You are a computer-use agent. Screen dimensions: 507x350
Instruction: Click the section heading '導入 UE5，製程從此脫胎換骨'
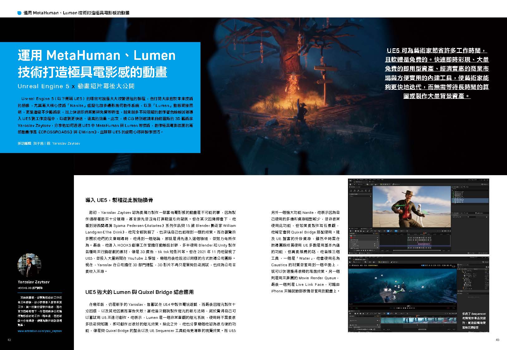tap(119, 200)
